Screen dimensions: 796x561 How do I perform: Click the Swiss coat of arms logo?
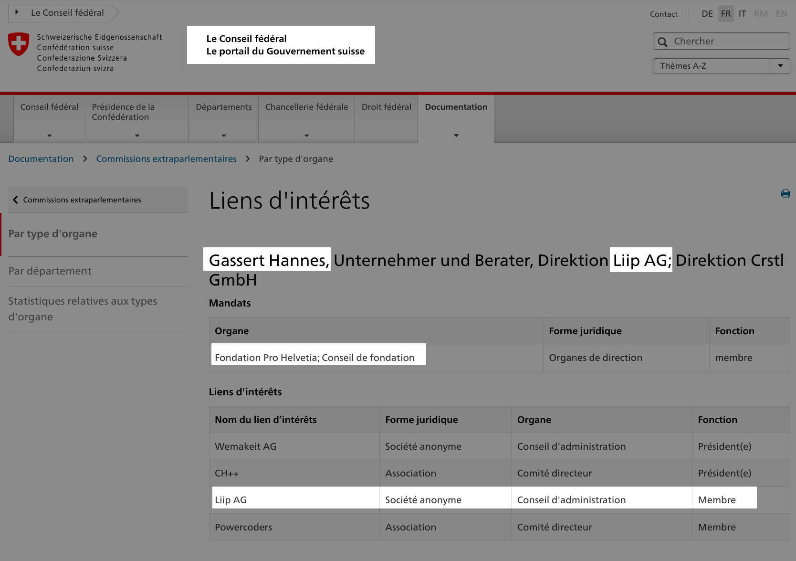click(x=19, y=44)
